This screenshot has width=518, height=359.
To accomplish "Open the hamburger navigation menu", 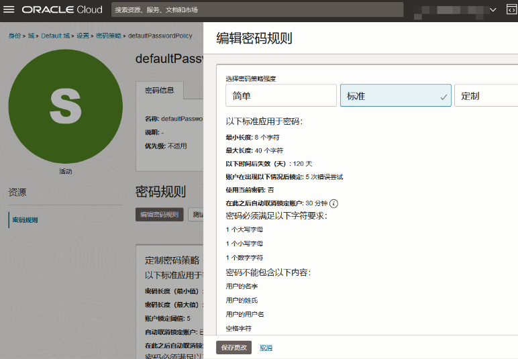I will (x=9, y=10).
